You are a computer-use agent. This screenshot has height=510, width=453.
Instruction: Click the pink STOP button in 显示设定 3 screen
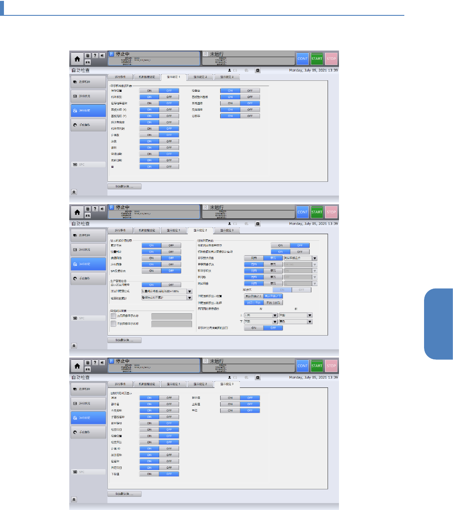coord(331,366)
